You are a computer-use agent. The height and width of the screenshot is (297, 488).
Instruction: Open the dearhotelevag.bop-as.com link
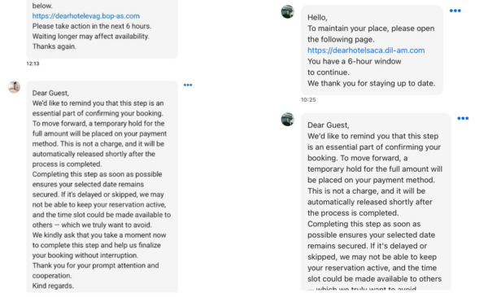click(x=86, y=16)
